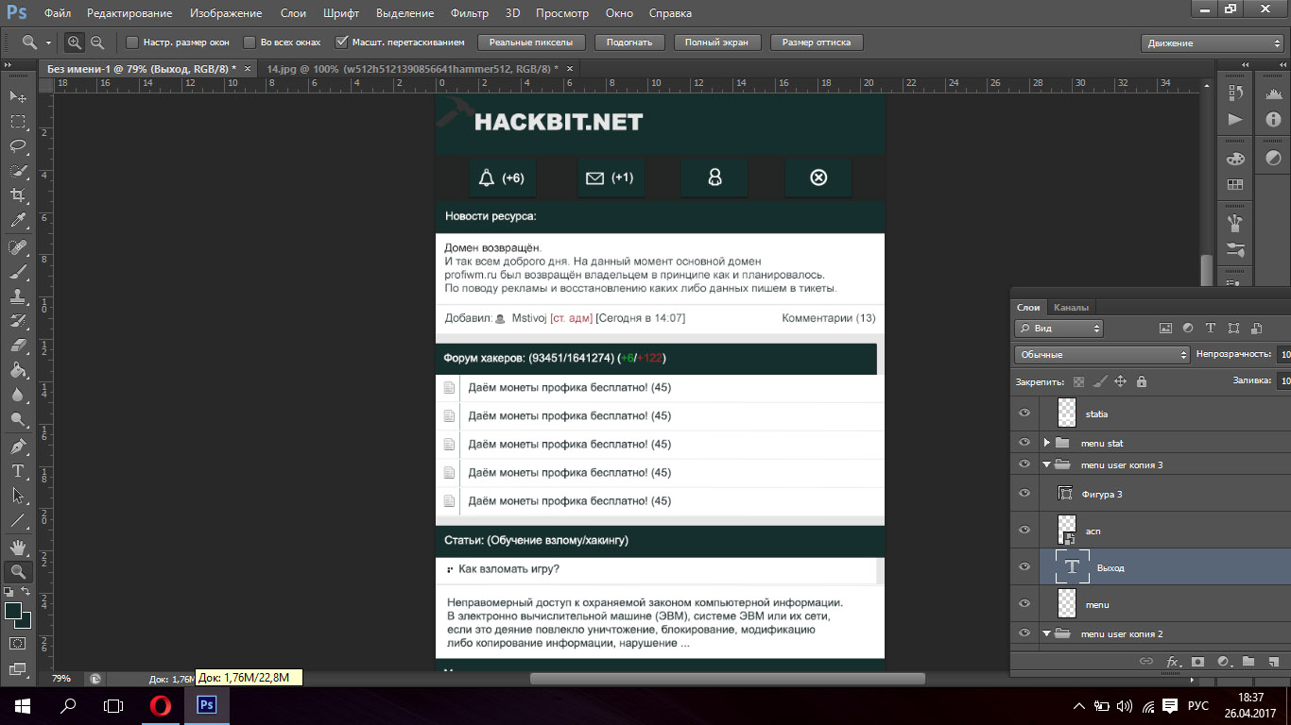Select the Crop tool
The width and height of the screenshot is (1291, 725).
pyautogui.click(x=18, y=195)
